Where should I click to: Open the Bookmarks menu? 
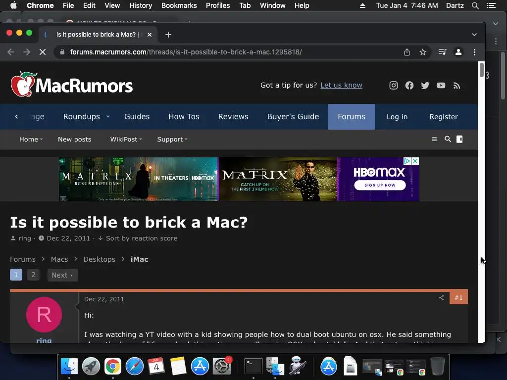coord(179,5)
